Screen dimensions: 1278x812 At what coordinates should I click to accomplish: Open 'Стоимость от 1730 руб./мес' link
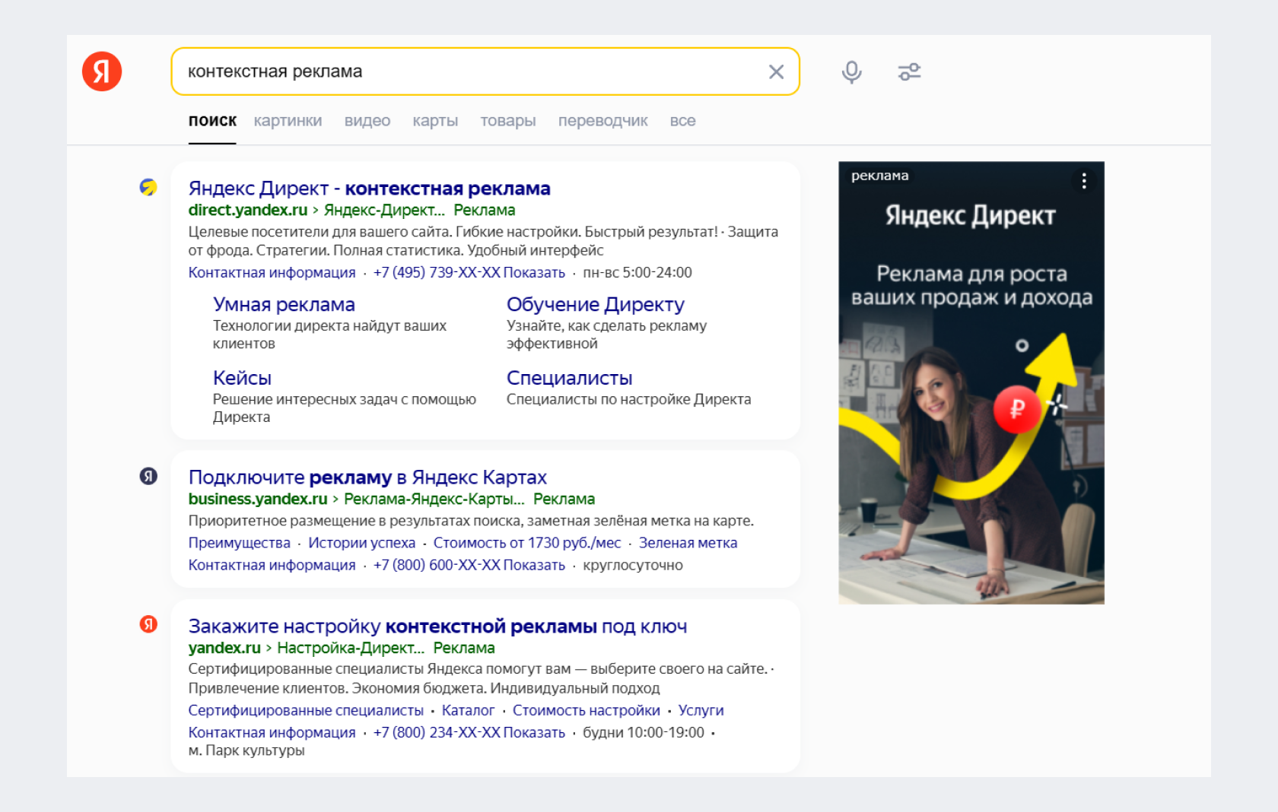pyautogui.click(x=527, y=543)
